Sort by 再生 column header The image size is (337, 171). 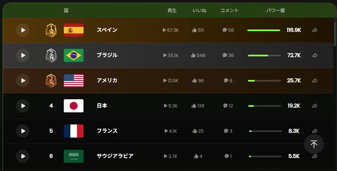(172, 10)
